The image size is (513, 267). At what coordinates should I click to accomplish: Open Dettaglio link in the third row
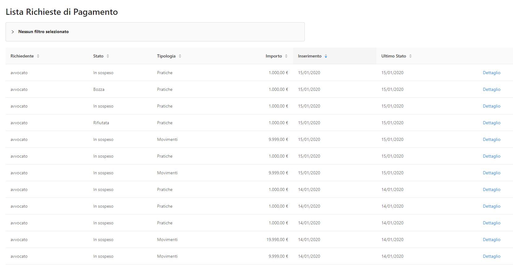[491, 106]
